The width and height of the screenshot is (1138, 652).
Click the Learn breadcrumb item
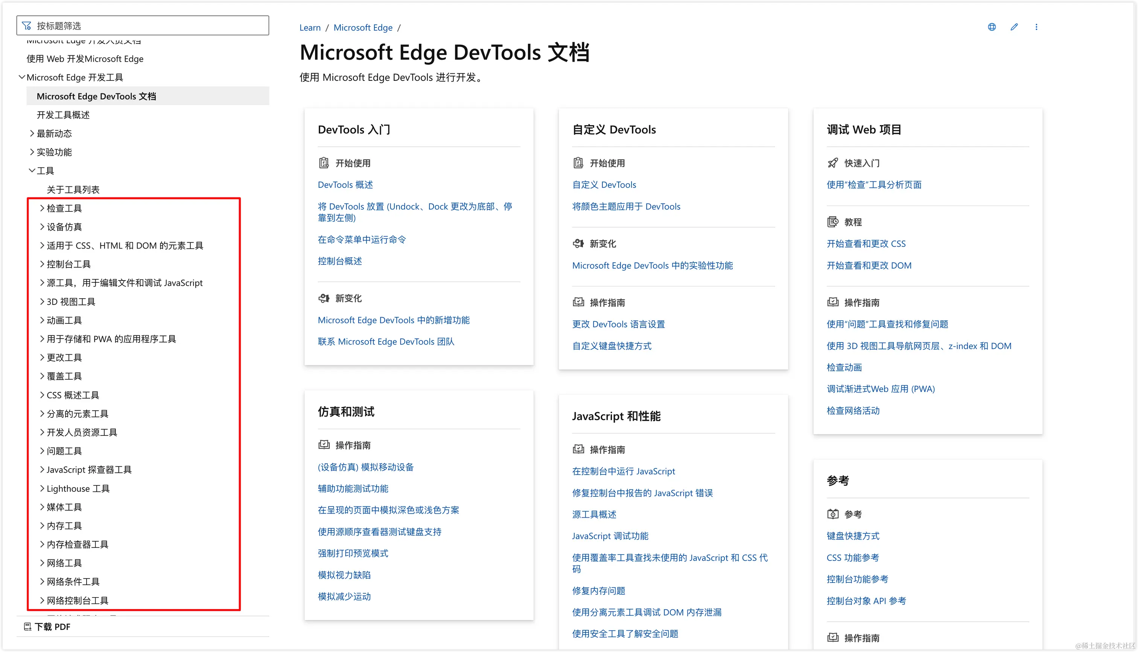(x=310, y=27)
